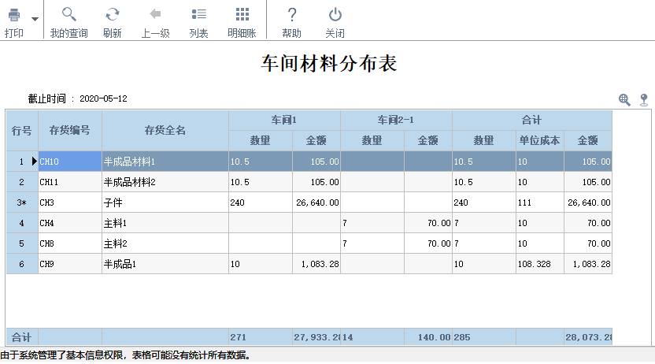Click the Print (打印) printer icon
Viewport: 655px width, 364px height.
pyautogui.click(x=14, y=14)
